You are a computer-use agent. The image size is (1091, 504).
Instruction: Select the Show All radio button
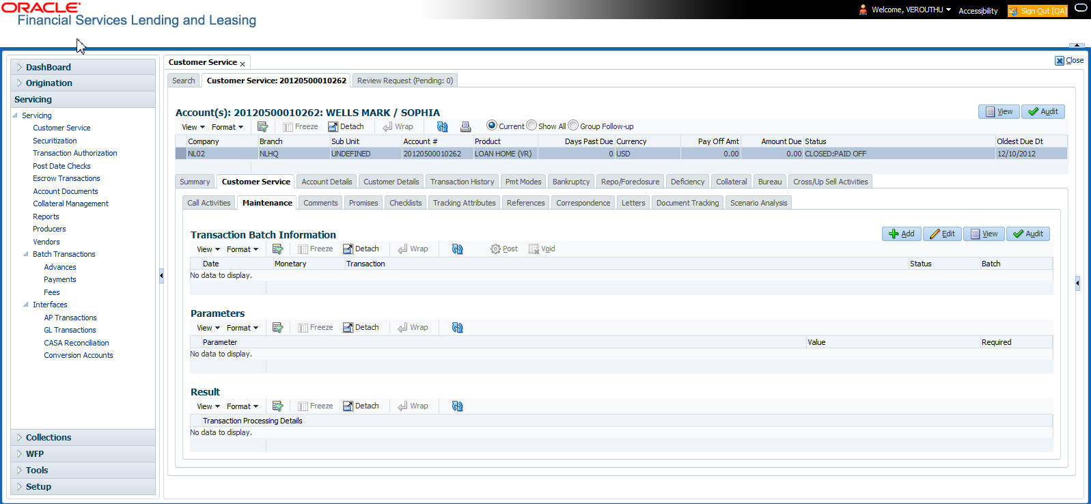click(531, 126)
